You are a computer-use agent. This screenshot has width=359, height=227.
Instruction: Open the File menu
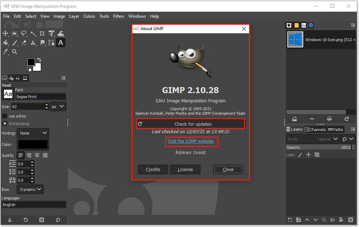click(6, 16)
